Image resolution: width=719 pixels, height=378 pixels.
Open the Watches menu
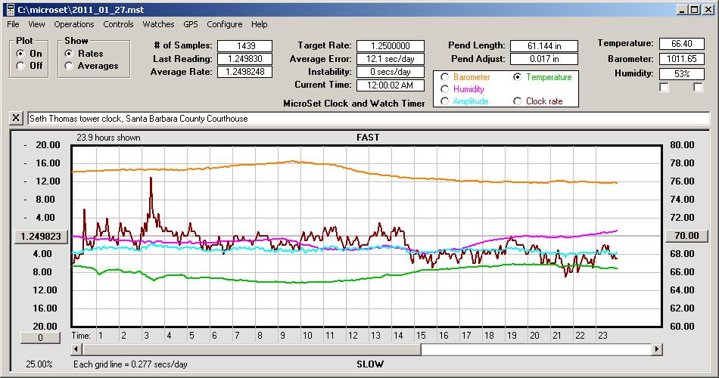click(158, 24)
